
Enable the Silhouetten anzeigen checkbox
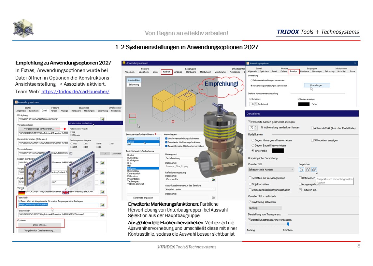(x=312, y=140)
